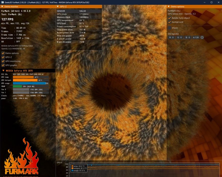Screen dimensions: 222x177
Task: Collapse the NVIDIA GeForce RTX 3070 section
Action: 3,71
